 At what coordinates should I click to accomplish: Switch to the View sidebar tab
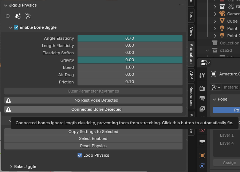(x=191, y=32)
